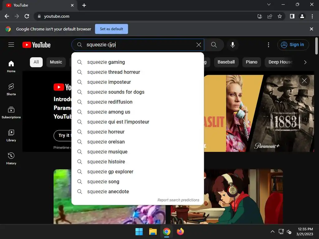Reload the YouTube page
319x239 pixels.
(27, 16)
